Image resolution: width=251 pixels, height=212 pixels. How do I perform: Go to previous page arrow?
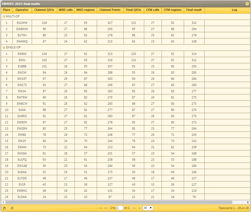pyautogui.click(x=106, y=208)
